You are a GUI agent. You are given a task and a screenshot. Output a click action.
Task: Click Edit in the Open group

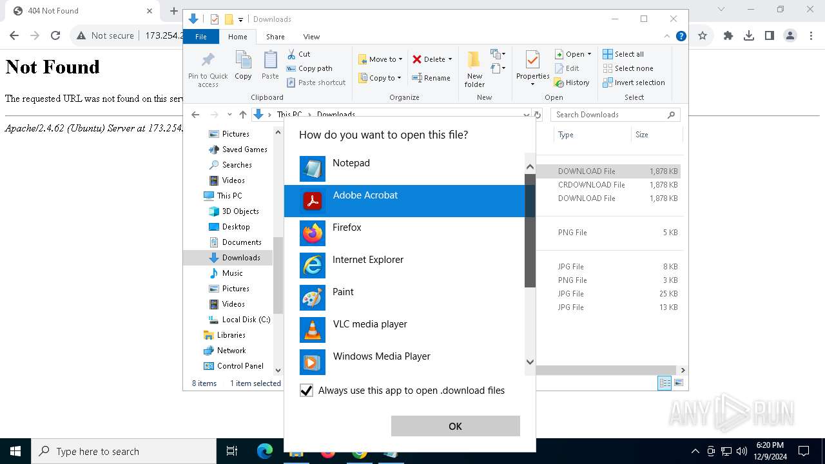click(567, 68)
